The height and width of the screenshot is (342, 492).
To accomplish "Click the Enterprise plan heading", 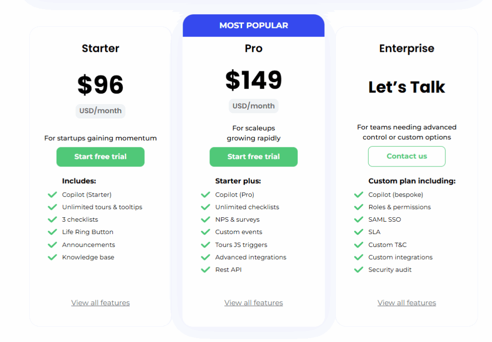I will point(406,48).
